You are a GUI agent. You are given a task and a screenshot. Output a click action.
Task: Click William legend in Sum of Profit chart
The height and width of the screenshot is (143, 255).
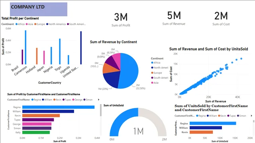[47, 100]
